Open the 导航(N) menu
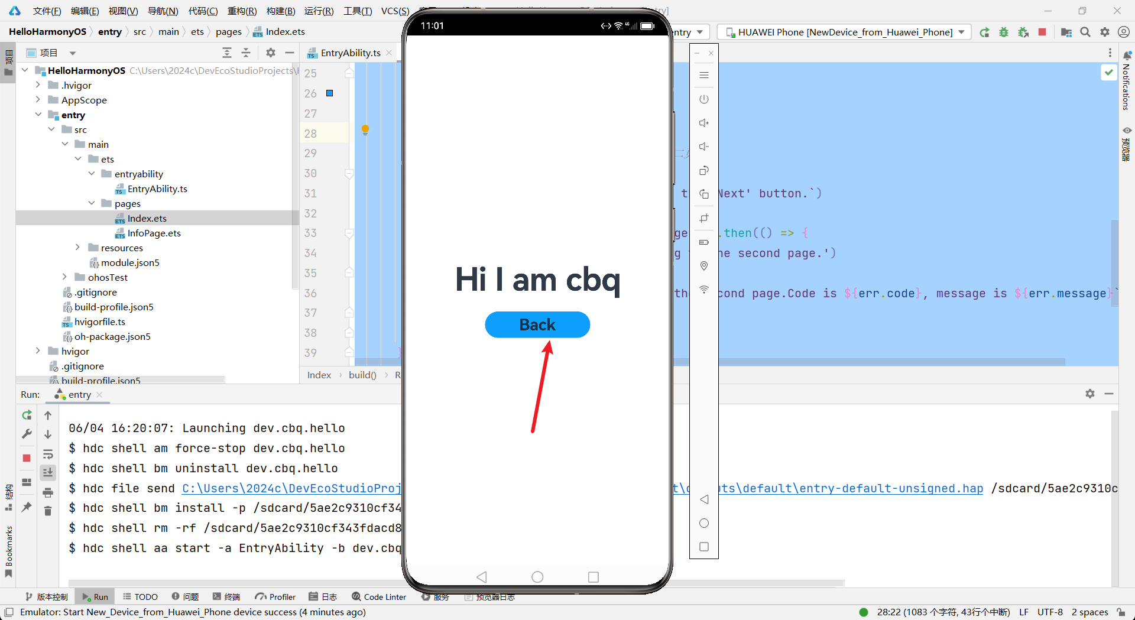The width and height of the screenshot is (1135, 620). coord(163,11)
